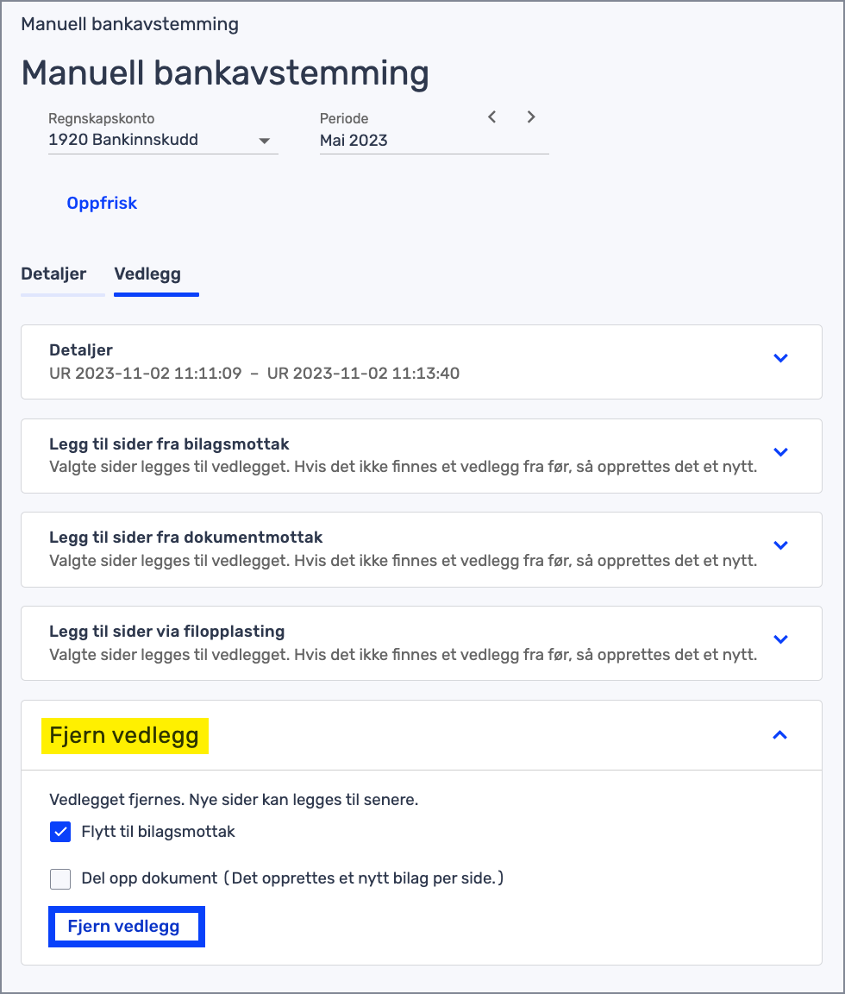Click the 'Del opp dokument' label text

pos(149,878)
